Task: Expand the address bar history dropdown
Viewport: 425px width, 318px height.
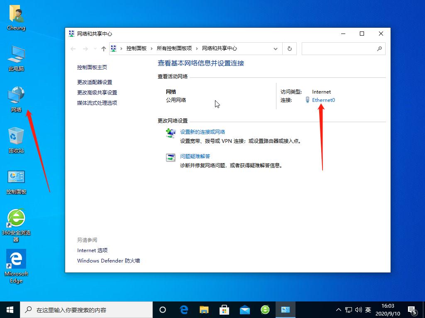Action: tap(275, 48)
